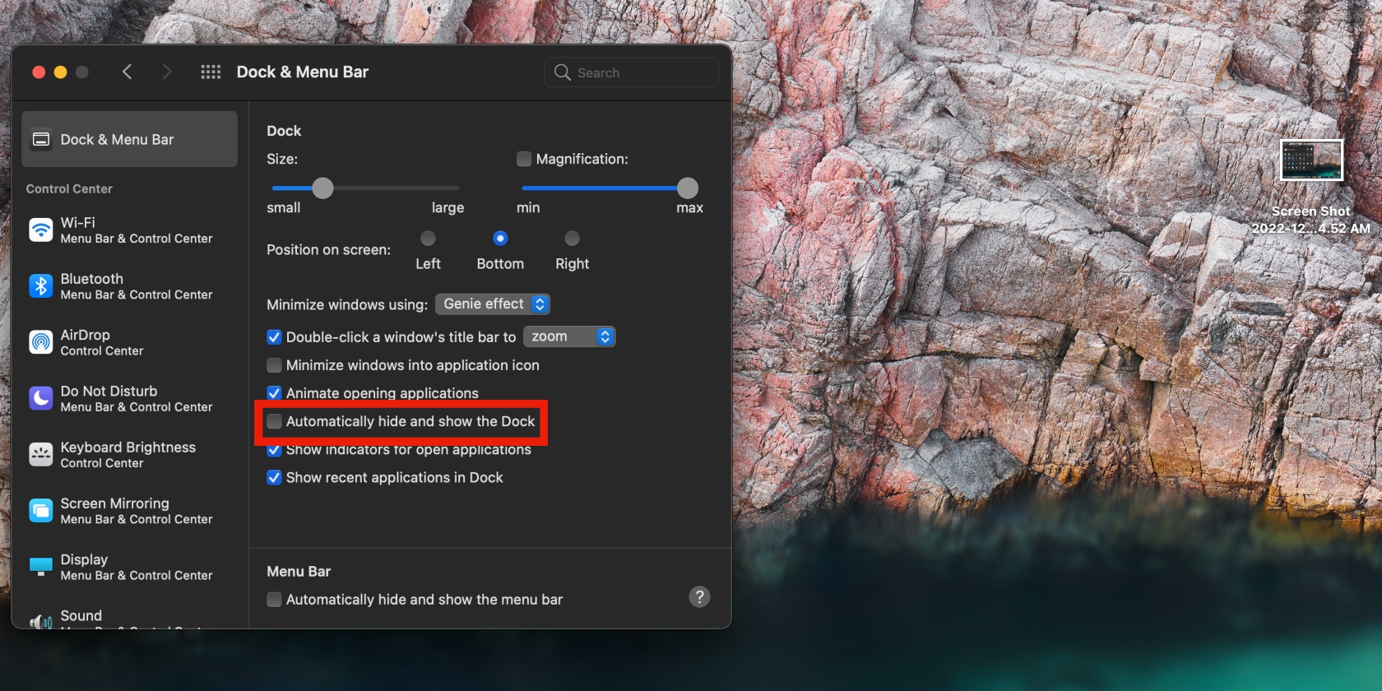Click the 'Dock' section heading

[284, 131]
